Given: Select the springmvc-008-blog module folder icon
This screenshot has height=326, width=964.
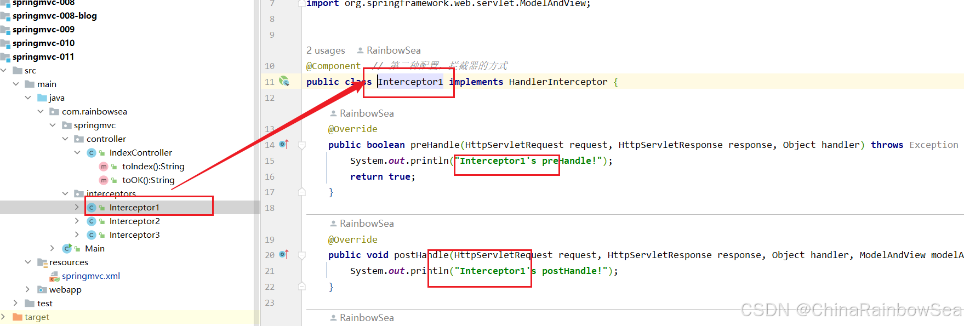Looking at the screenshot, I should point(5,16).
